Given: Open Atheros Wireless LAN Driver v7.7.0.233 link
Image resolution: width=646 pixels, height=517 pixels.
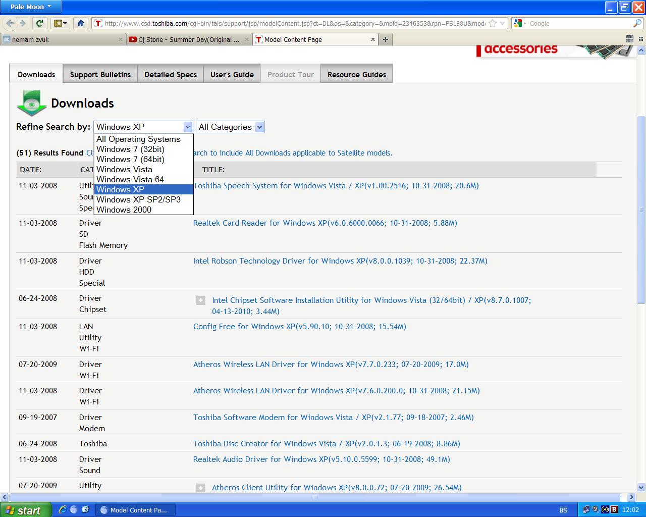Looking at the screenshot, I should [x=331, y=365].
